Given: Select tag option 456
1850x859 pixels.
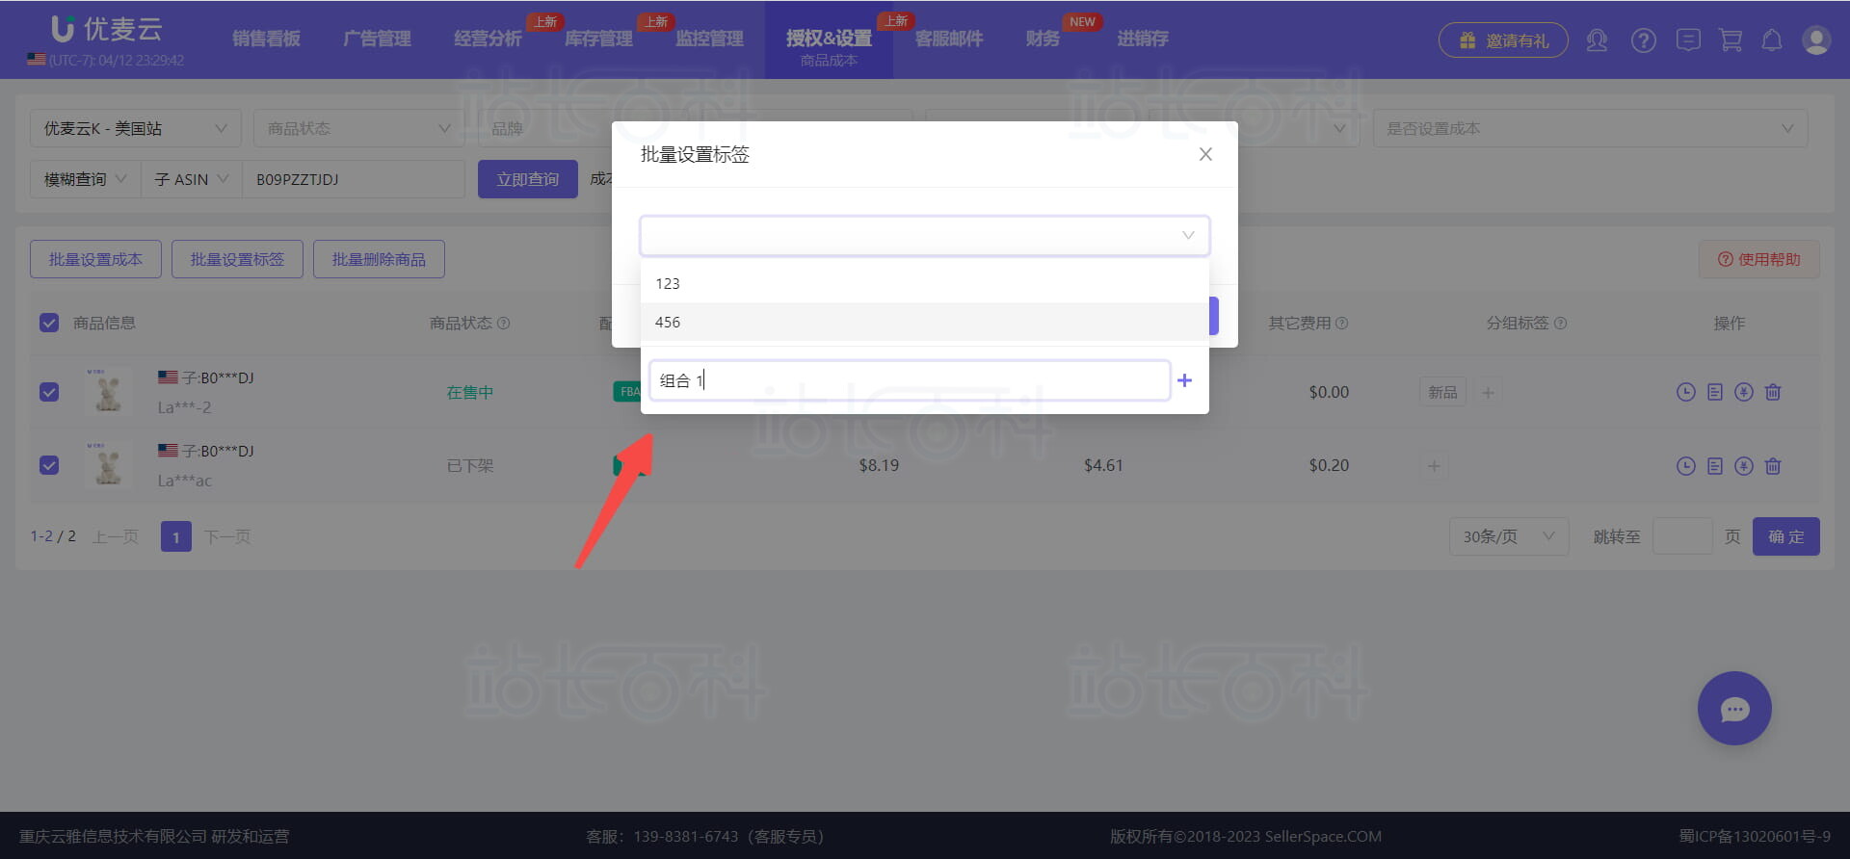Looking at the screenshot, I should coord(924,322).
